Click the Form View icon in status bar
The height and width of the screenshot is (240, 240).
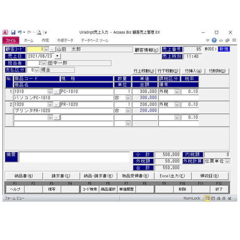click(x=207, y=198)
